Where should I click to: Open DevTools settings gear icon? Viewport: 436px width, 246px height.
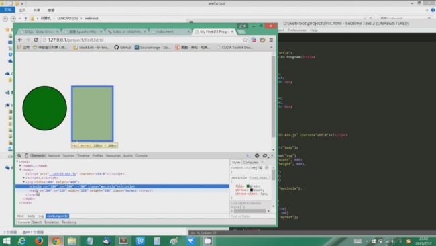coord(257,155)
